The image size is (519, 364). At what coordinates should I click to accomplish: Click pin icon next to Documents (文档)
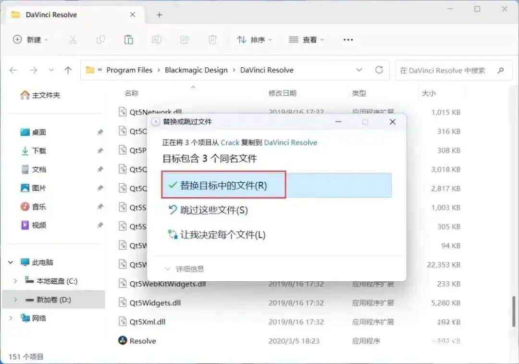(99, 169)
